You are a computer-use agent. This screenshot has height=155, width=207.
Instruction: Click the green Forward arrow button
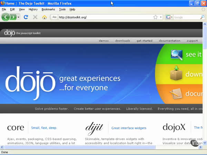[x=13, y=17]
